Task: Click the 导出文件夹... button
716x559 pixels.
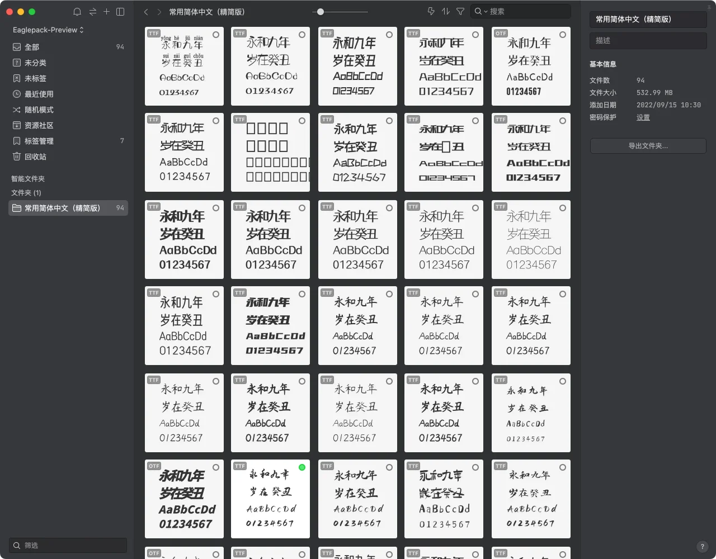Action: [648, 146]
